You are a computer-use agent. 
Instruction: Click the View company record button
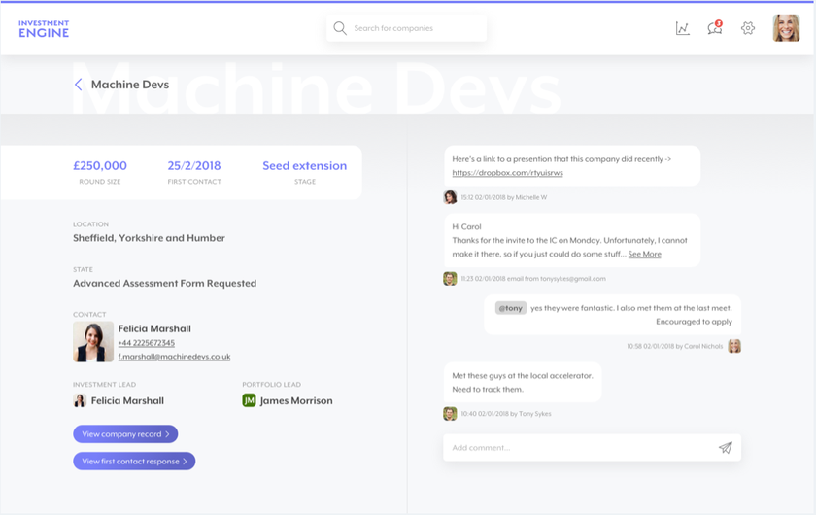tap(125, 434)
